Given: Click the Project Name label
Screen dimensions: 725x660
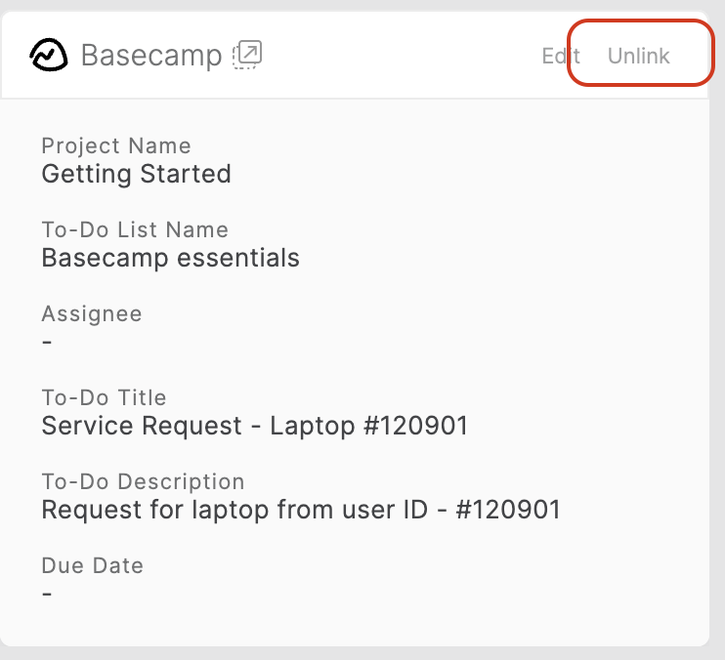Looking at the screenshot, I should [x=116, y=146].
